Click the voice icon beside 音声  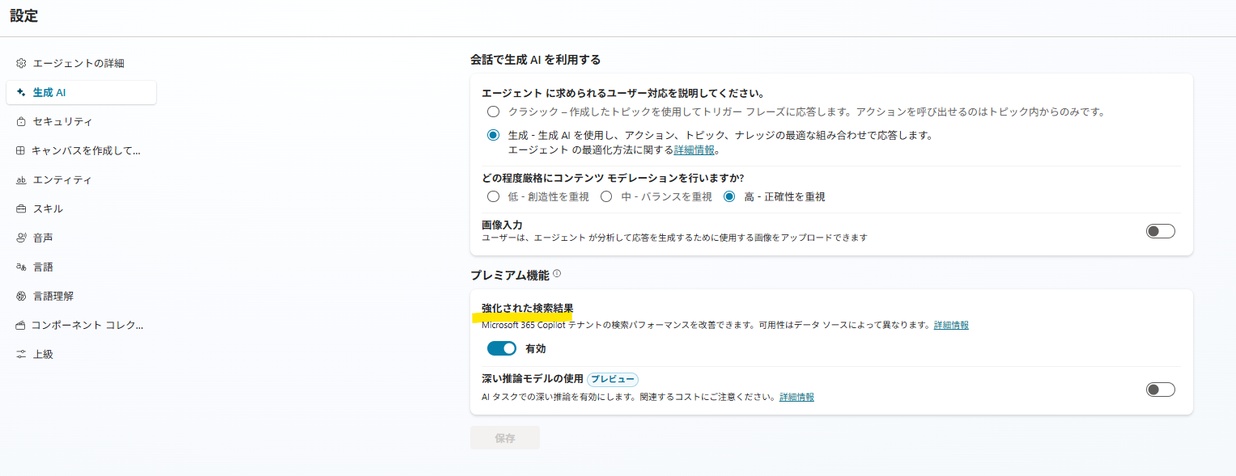(21, 238)
